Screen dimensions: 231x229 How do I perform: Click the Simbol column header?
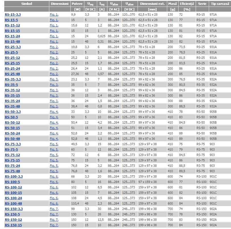[26, 4]
